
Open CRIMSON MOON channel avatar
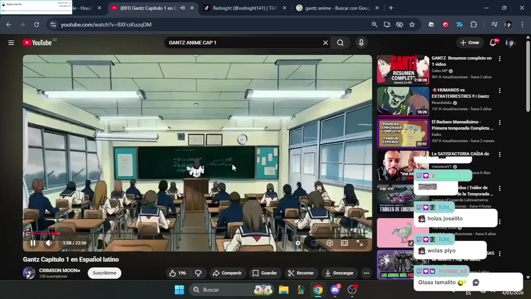[29, 273]
